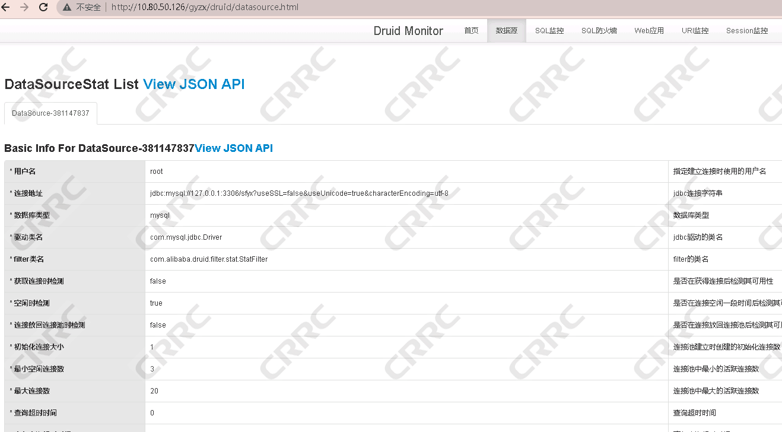
Task: Click the 用户名 row label
Action: (x=23, y=171)
